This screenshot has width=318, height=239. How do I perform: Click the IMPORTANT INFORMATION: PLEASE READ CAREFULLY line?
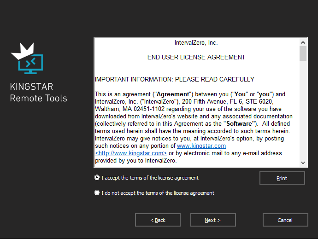point(174,79)
